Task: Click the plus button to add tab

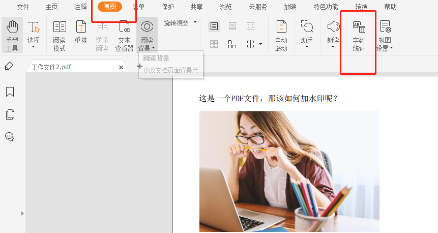Action: coord(140,66)
